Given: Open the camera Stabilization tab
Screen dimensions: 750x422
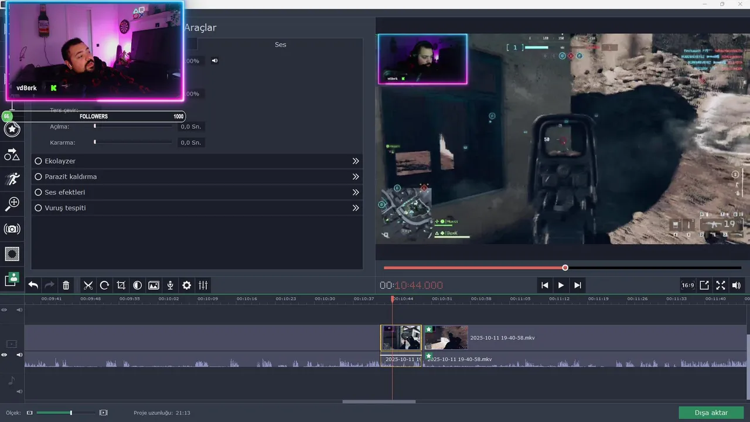Looking at the screenshot, I should pos(12,229).
